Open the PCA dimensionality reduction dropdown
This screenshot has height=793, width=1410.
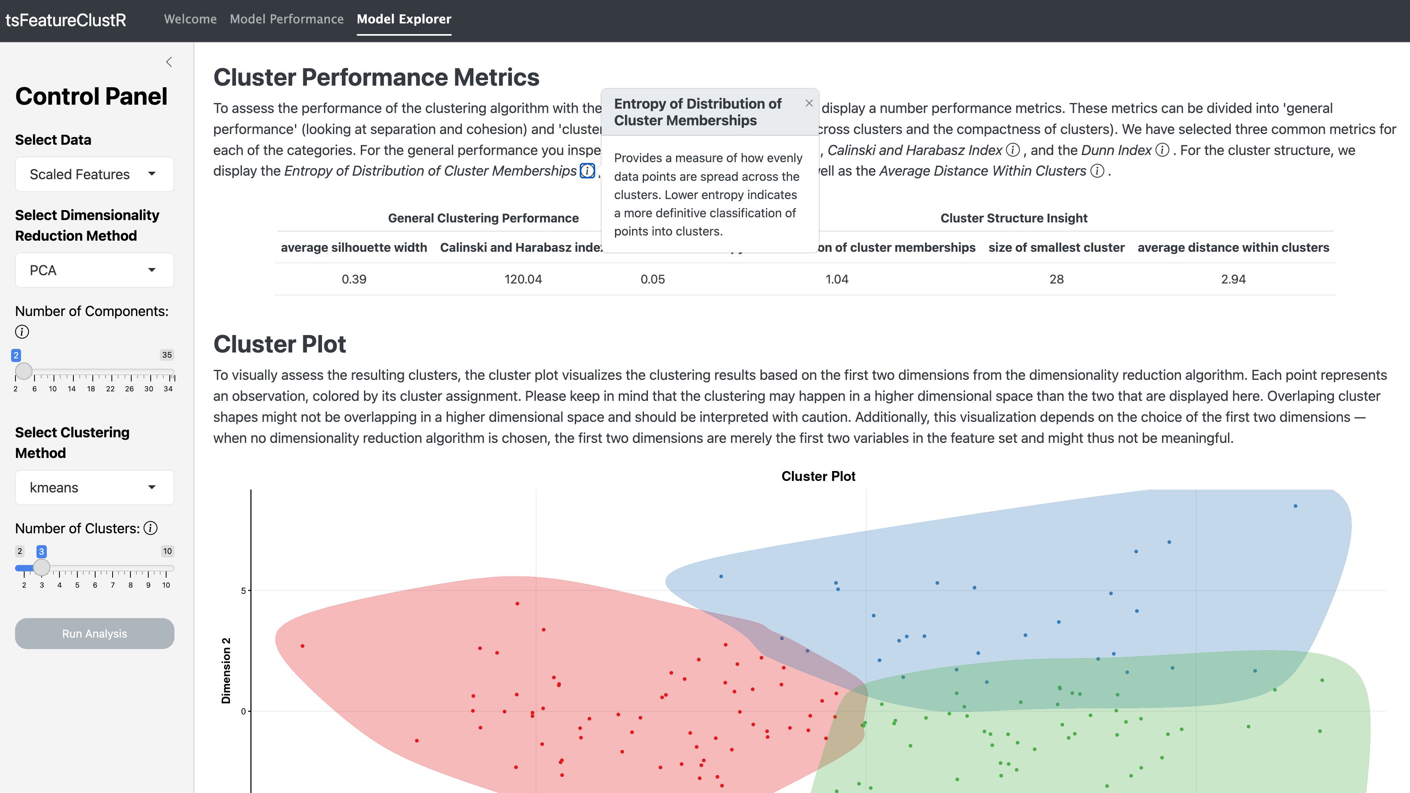pos(95,270)
